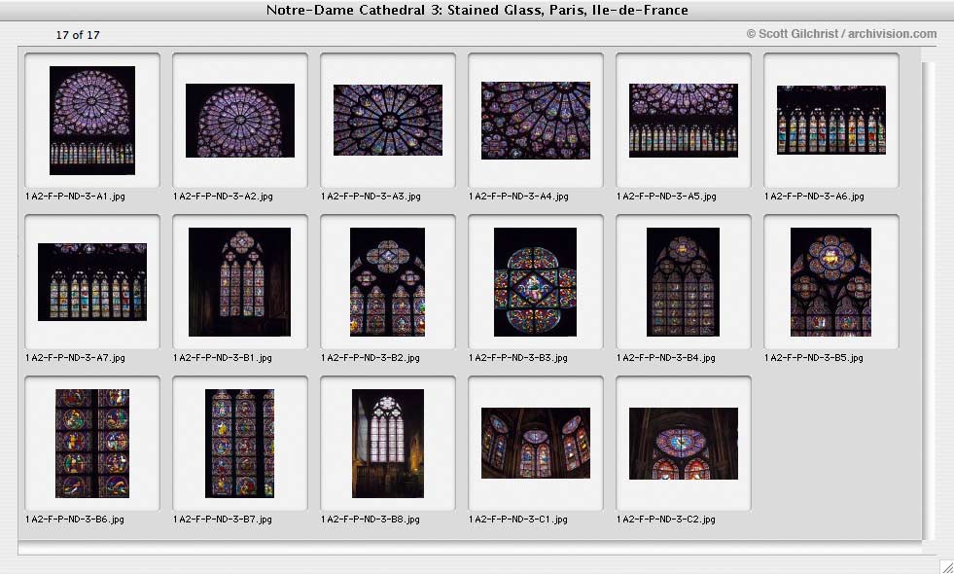Click filename label 1A2-F-P-ND-3-B4.jpg
Screen dimensions: 954x574
pos(666,358)
